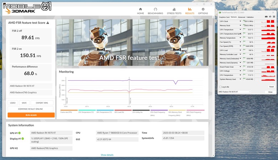
Task: Go to the BENCHMARKS section
Action: (x=155, y=11)
